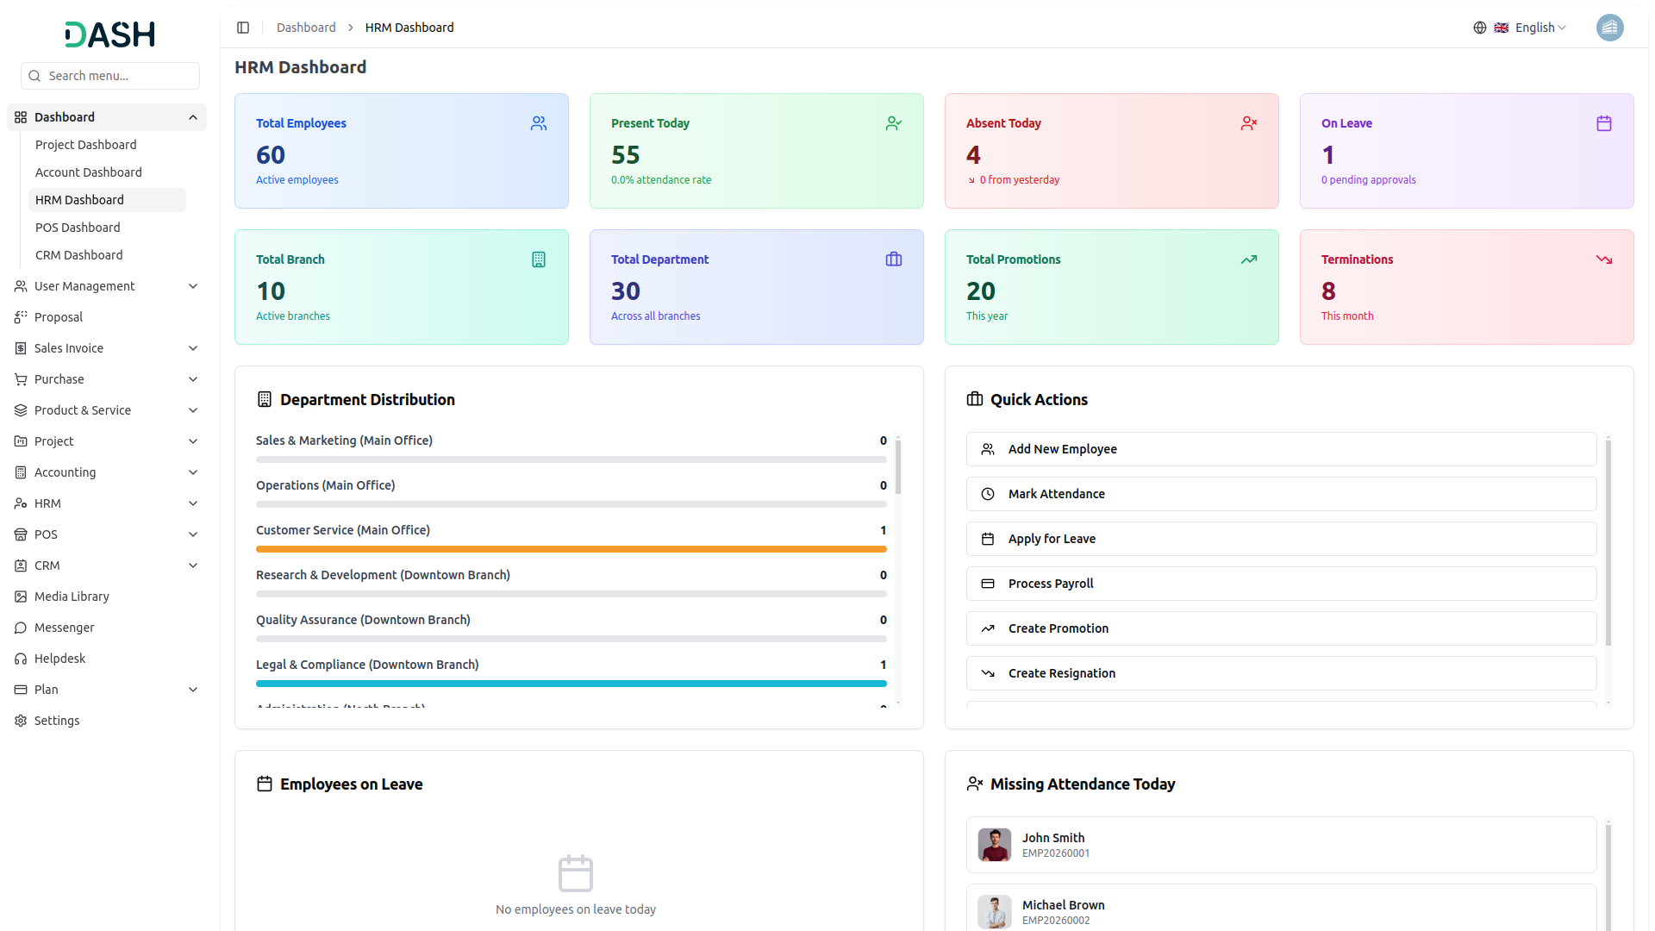Toggle the sidebar panel icon

[x=243, y=28]
